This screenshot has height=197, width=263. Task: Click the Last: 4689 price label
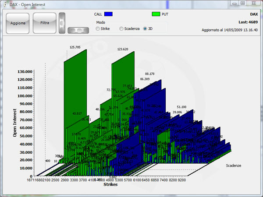coord(248,21)
